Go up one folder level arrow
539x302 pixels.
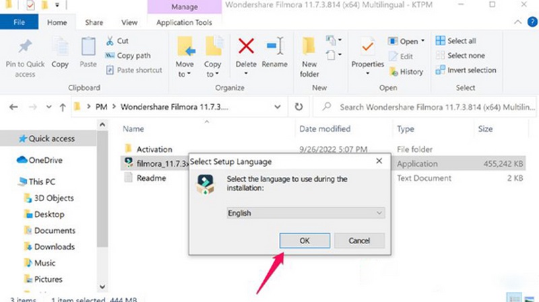63,107
